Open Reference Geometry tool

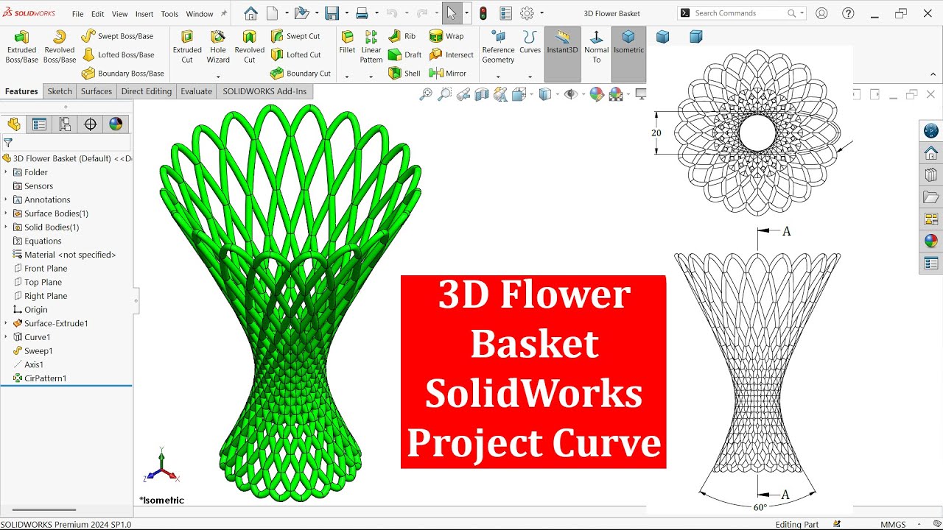(499, 47)
